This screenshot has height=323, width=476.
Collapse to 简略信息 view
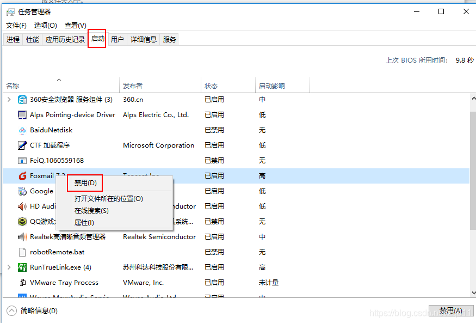click(32, 310)
